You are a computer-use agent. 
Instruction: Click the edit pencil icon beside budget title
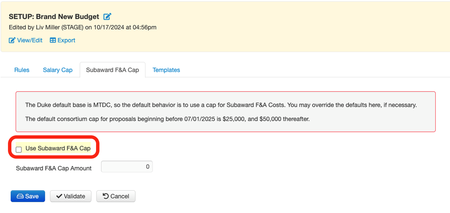tap(107, 17)
